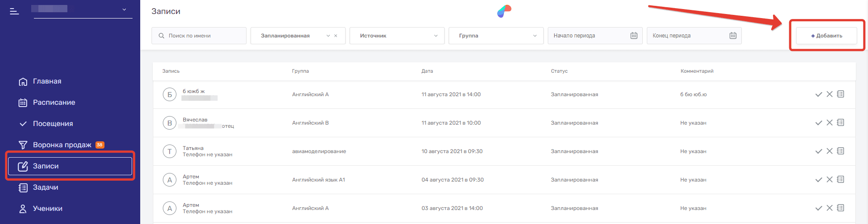Cancel Артем's 03 августа record with X

pos(829,208)
